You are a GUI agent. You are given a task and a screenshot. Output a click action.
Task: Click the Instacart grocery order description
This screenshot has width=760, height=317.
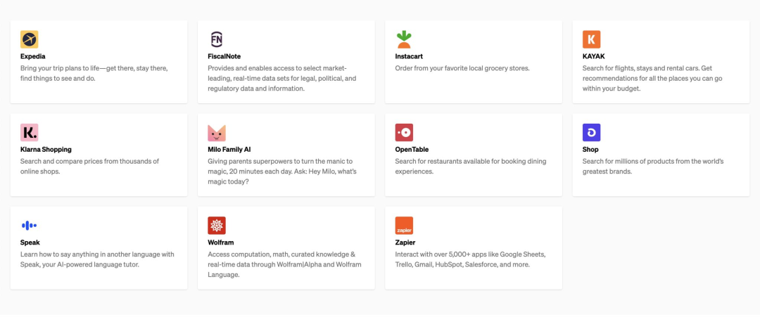click(x=462, y=68)
